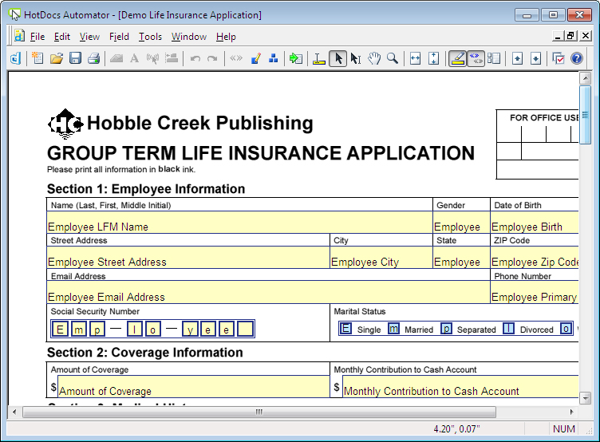Toggle the show fields highlighter button
This screenshot has height=442, width=600.
pos(457,58)
